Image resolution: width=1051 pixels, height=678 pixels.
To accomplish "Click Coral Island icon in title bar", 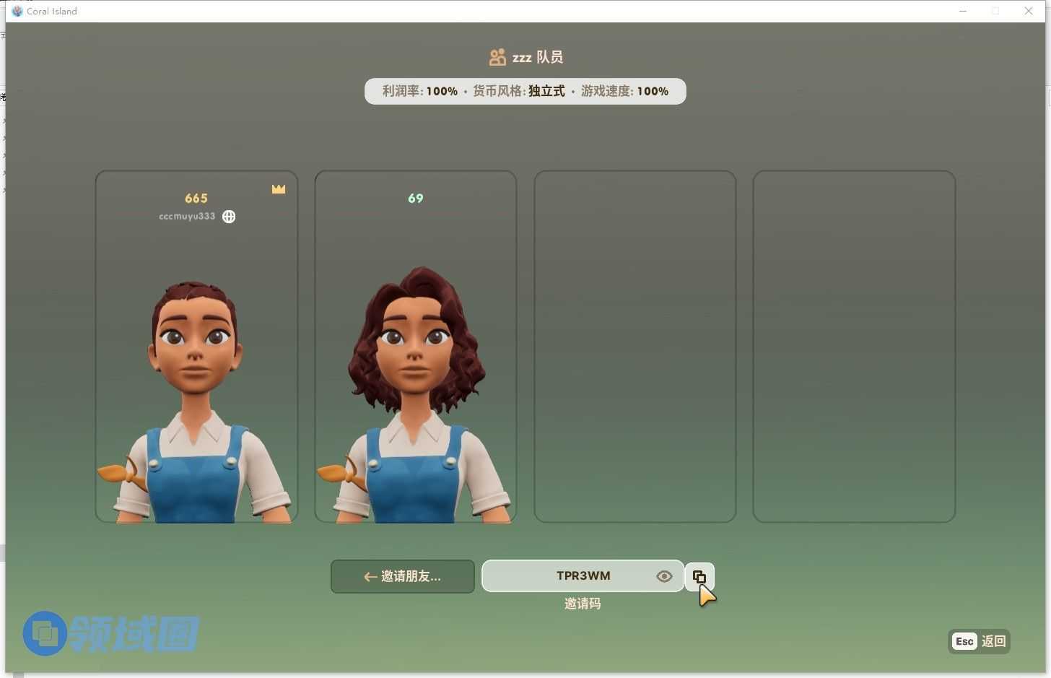I will pyautogui.click(x=17, y=11).
